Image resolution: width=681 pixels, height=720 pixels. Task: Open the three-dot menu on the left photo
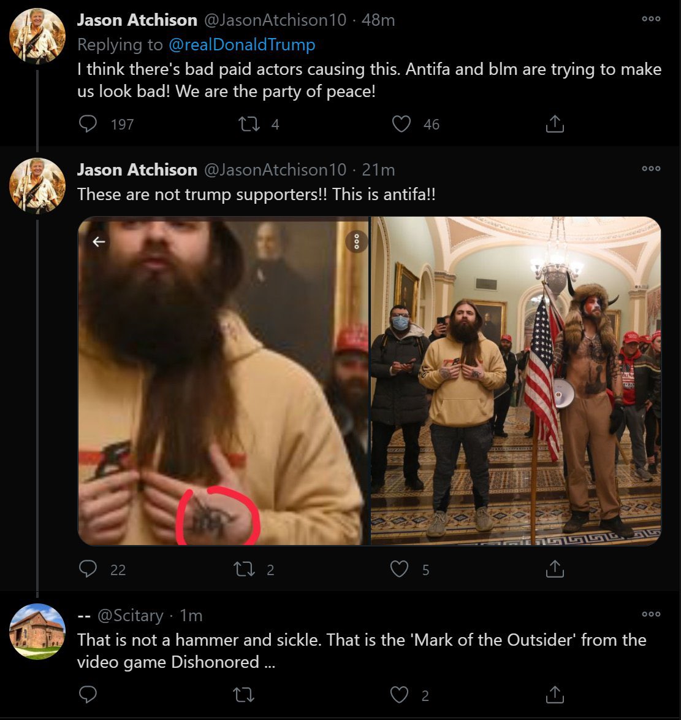coord(356,242)
